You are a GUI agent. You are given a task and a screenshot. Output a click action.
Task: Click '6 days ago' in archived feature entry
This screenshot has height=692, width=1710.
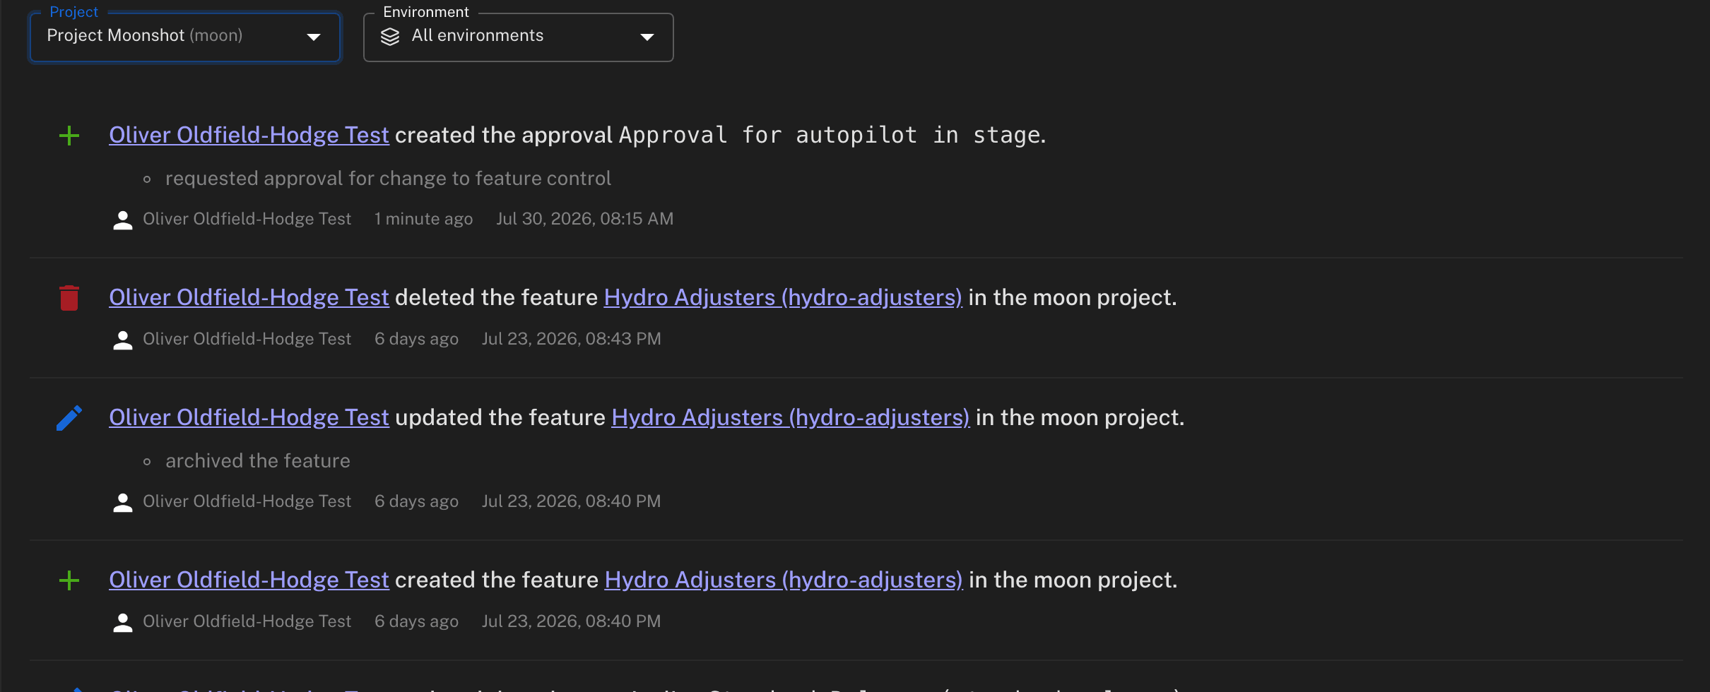[416, 501]
